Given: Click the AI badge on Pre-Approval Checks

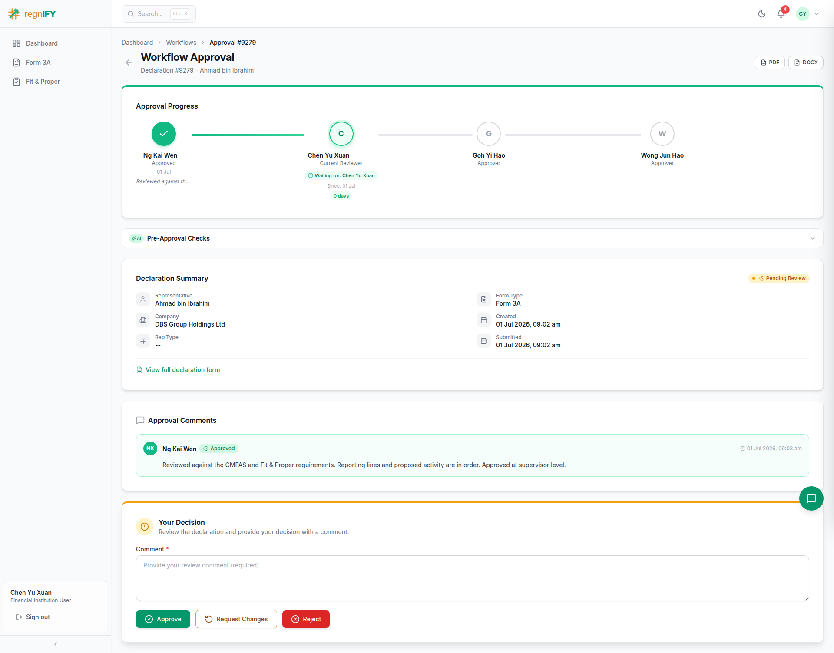Looking at the screenshot, I should 136,238.
